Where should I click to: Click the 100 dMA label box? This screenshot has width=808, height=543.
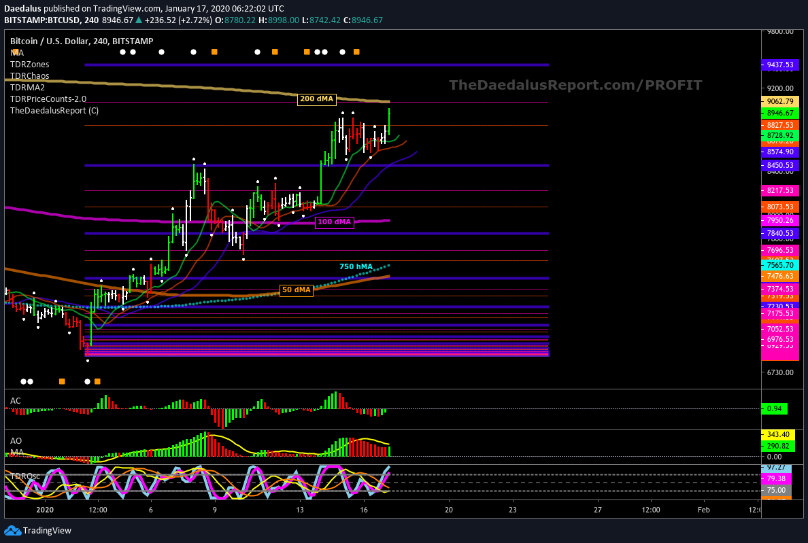click(335, 222)
